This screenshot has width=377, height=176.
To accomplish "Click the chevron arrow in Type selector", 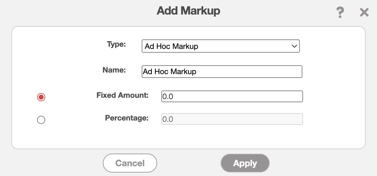I will pyautogui.click(x=294, y=46).
